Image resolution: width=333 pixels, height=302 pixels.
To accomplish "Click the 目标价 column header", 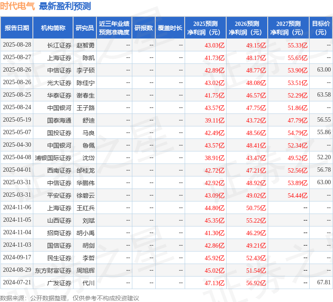I will (x=321, y=28).
